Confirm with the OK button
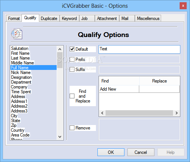 coord(111,152)
